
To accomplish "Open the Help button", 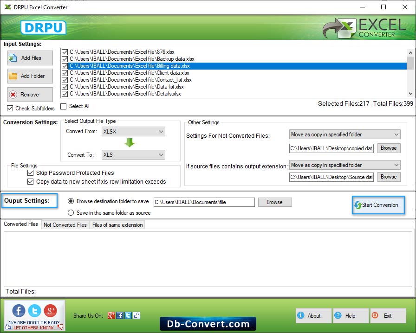I will pos(351,315).
